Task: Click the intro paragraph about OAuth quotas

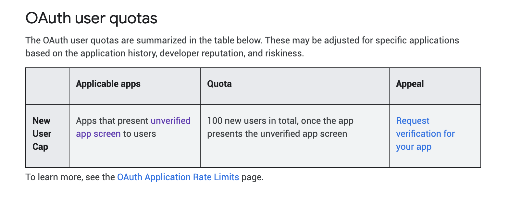Action: tap(242, 47)
